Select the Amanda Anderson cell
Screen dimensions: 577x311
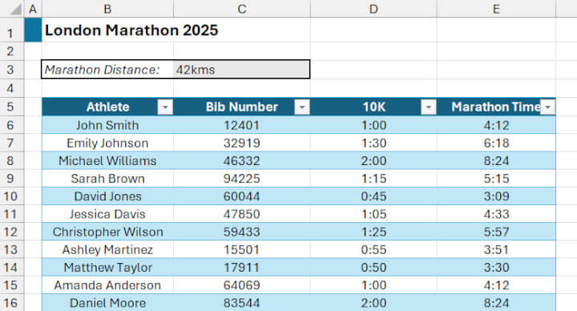tap(107, 285)
